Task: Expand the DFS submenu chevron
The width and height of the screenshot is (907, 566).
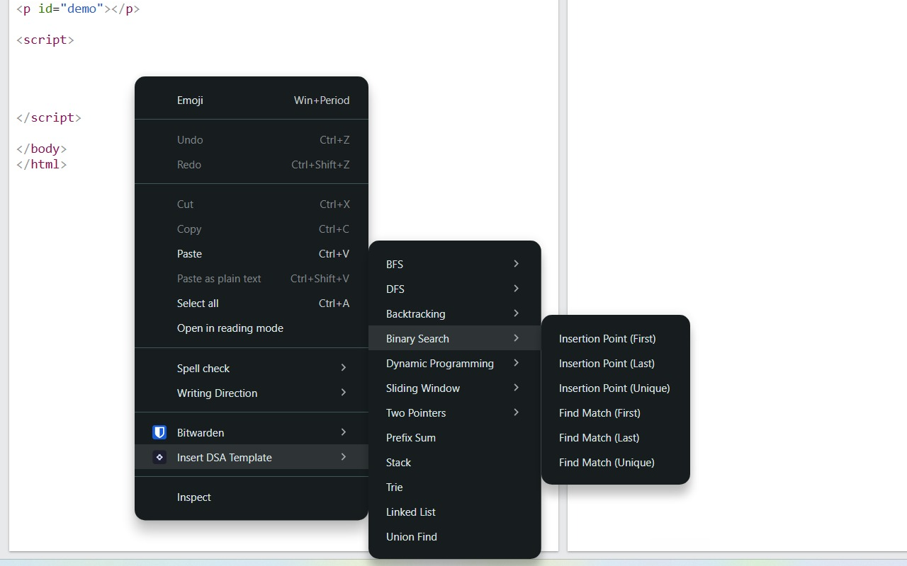Action: 517,289
